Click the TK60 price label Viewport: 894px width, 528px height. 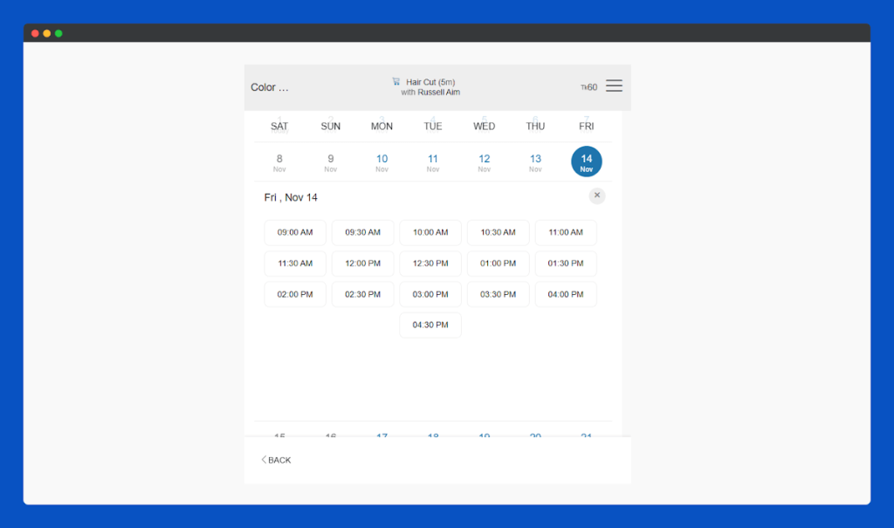click(590, 86)
